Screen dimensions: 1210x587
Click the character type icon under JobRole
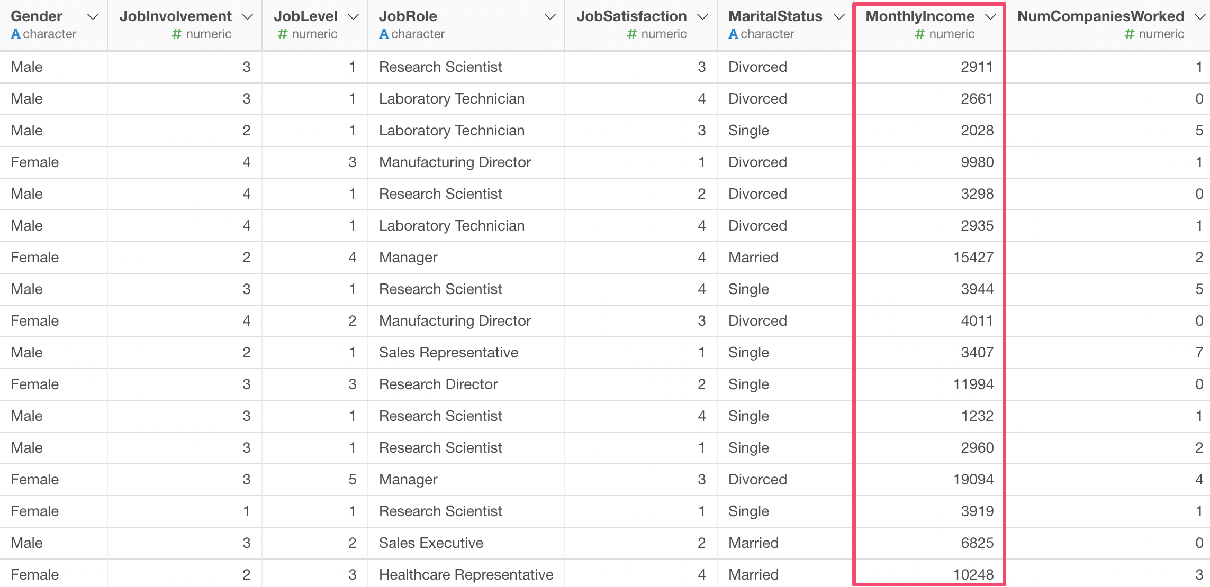pyautogui.click(x=384, y=34)
